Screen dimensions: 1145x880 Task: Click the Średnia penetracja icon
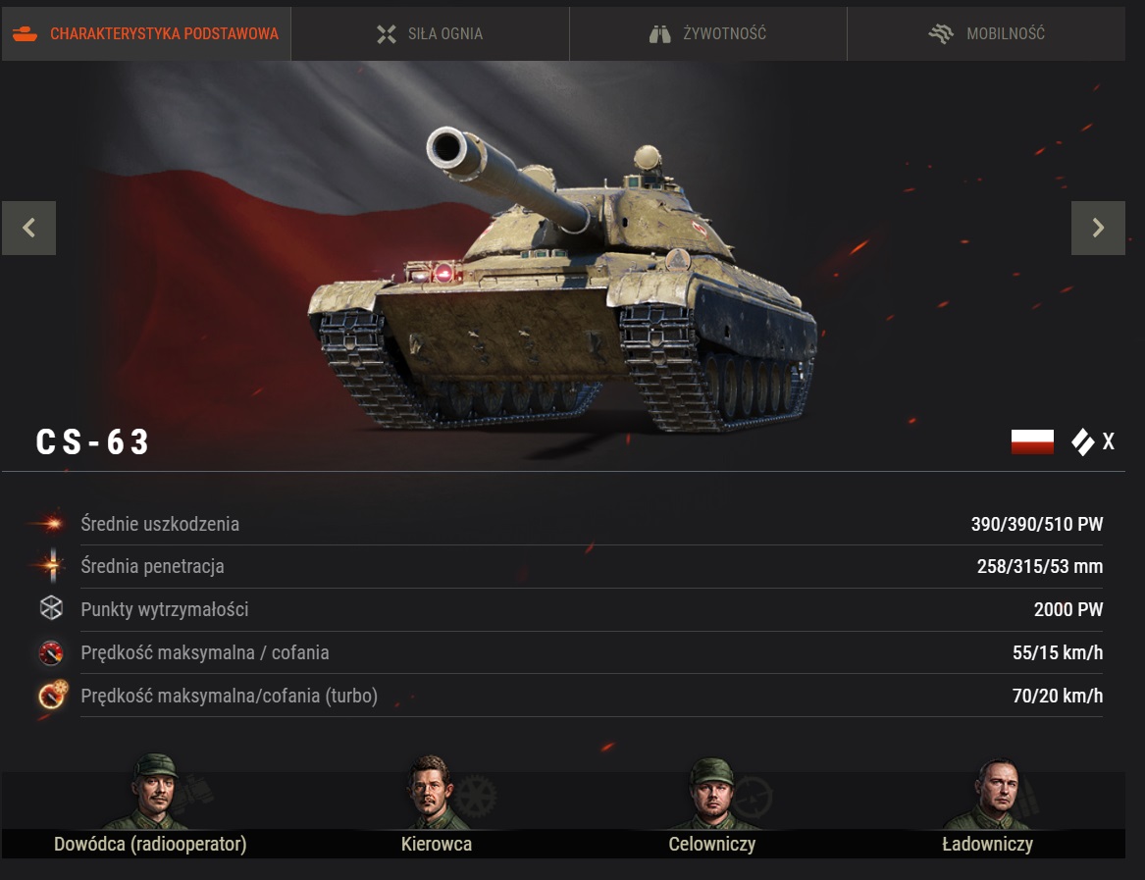point(52,565)
